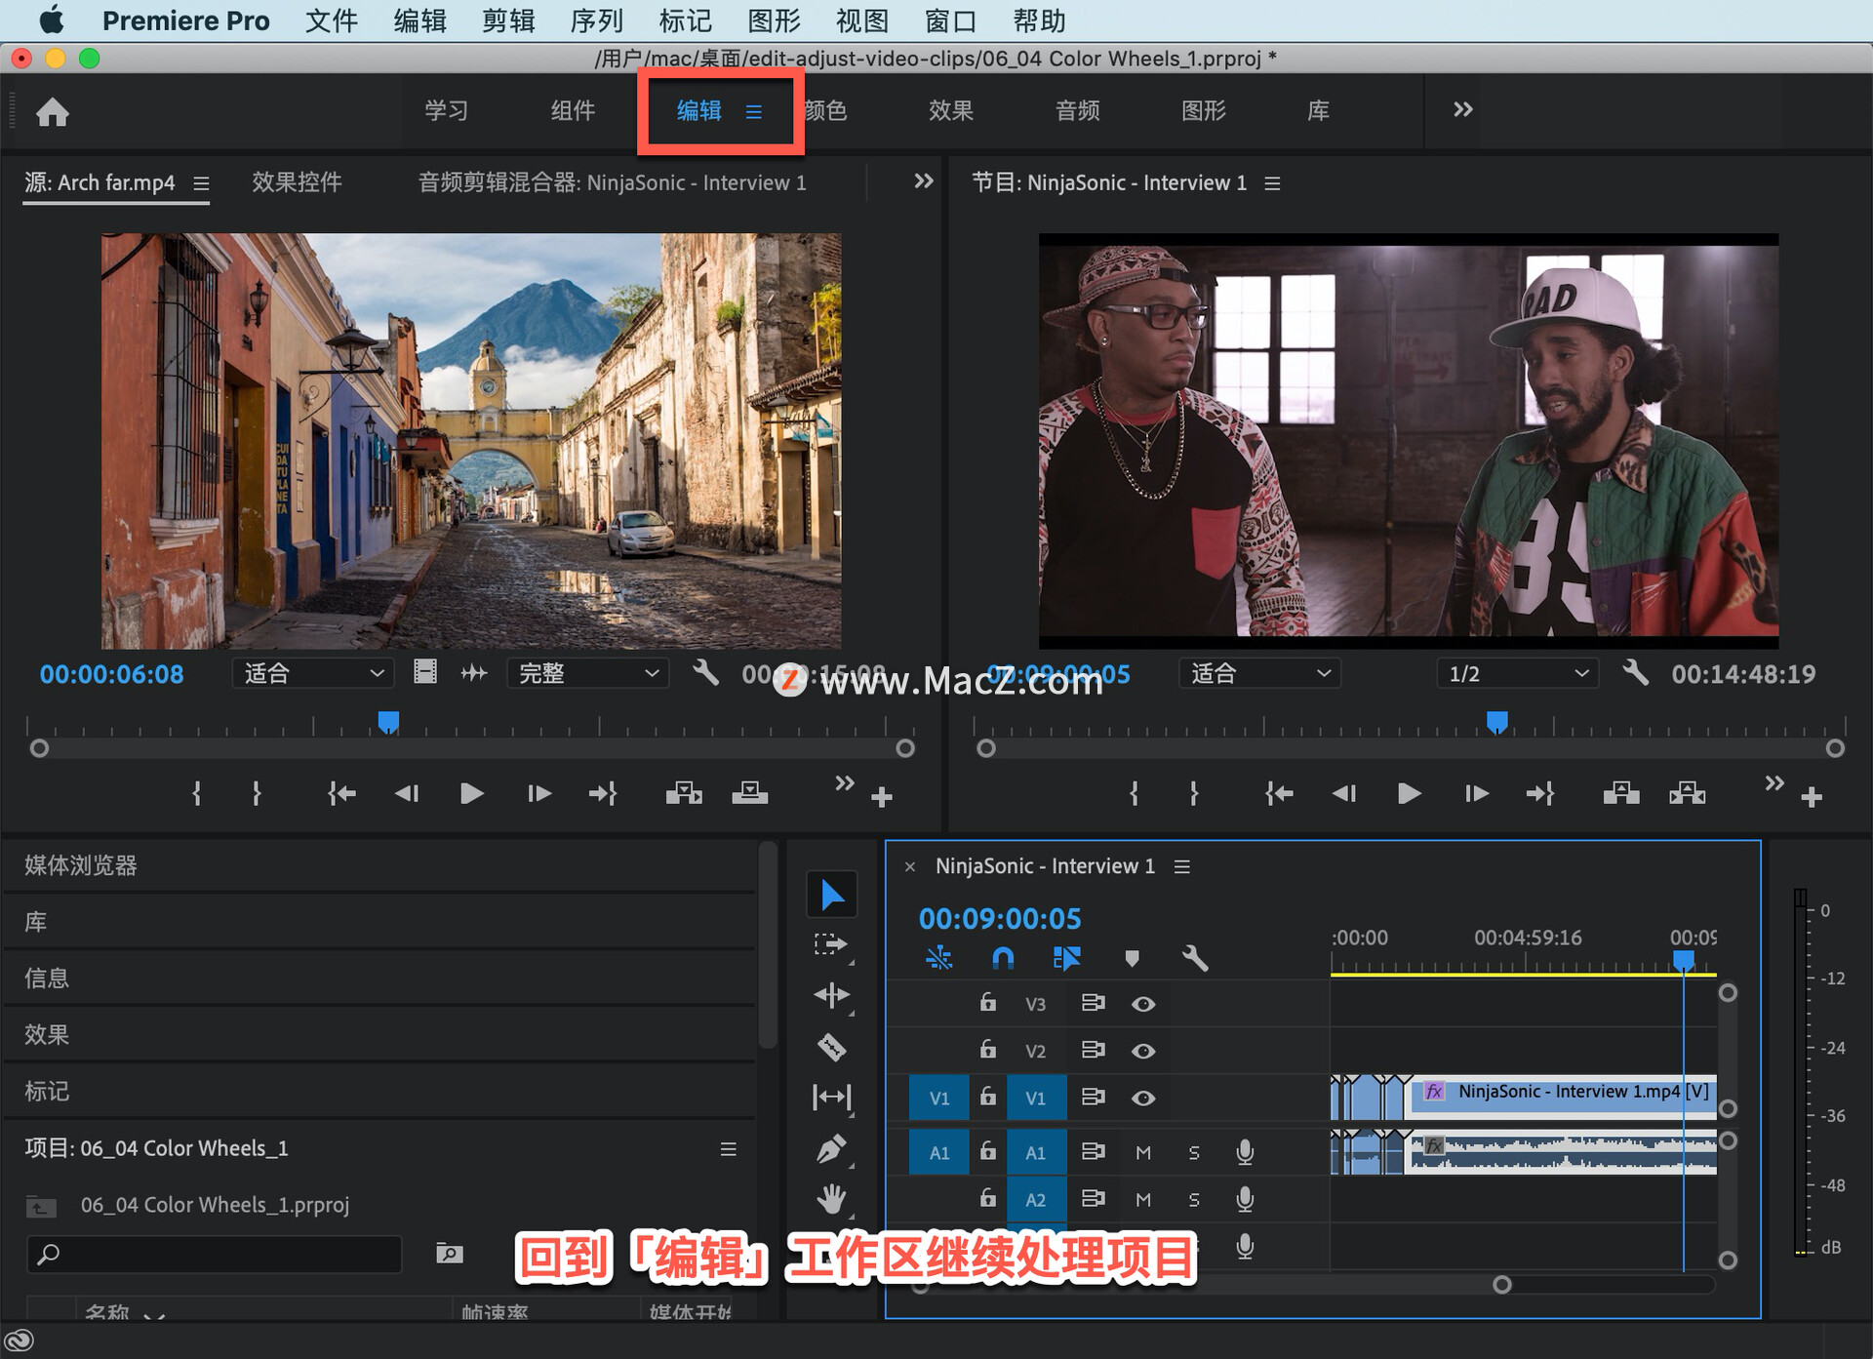Select the Razor tool
This screenshot has width=1873, height=1359.
tap(831, 1047)
